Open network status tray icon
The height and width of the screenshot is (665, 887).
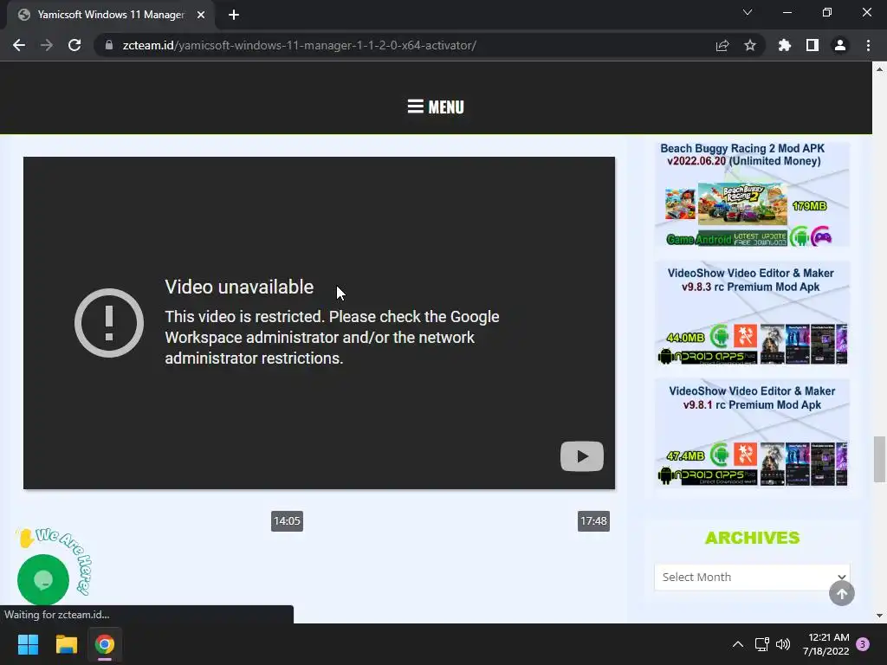click(x=761, y=644)
